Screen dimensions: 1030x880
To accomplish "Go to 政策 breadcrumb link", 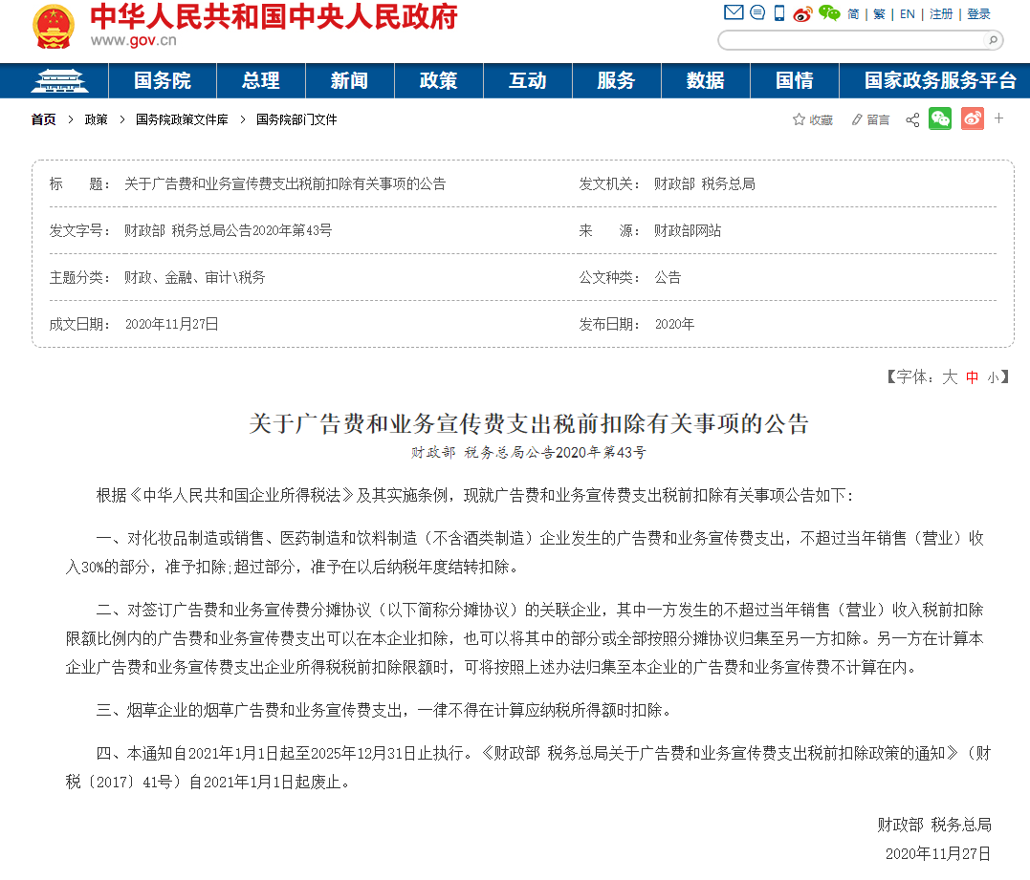I will pos(96,119).
